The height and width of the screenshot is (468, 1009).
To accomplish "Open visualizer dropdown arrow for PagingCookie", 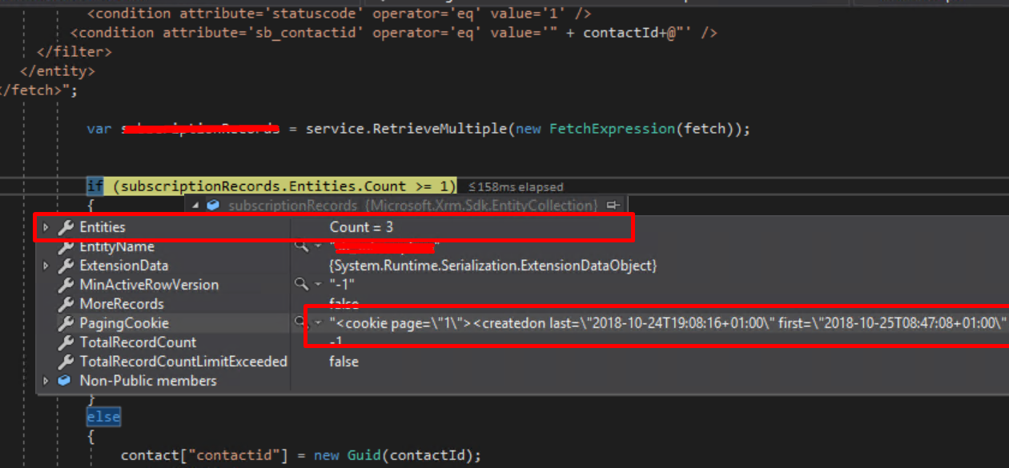I will [318, 323].
